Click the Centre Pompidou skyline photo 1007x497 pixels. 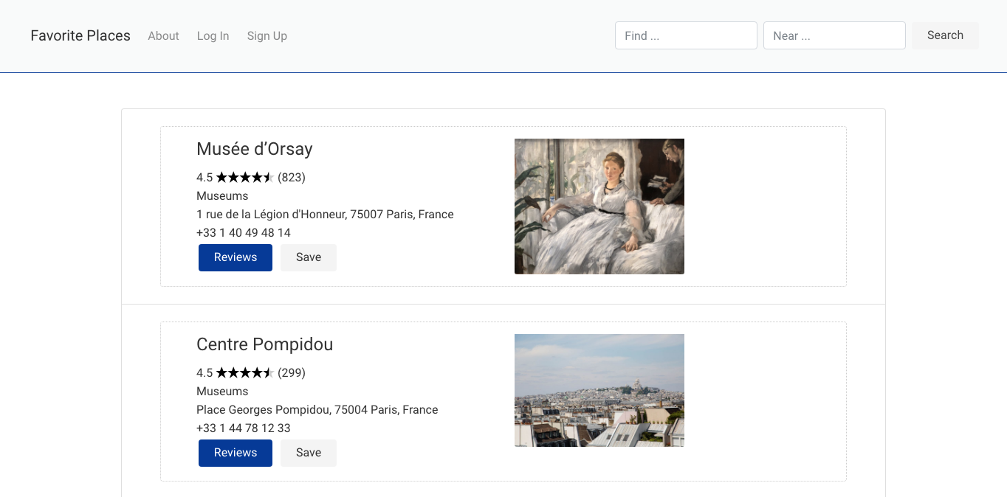[x=599, y=390]
